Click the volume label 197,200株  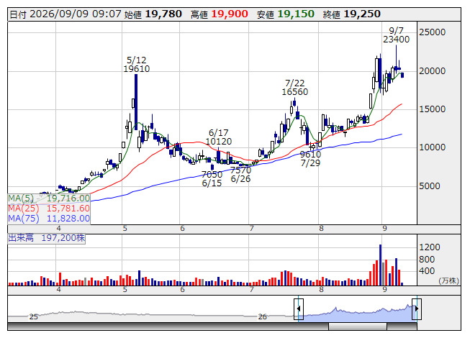click(x=63, y=238)
